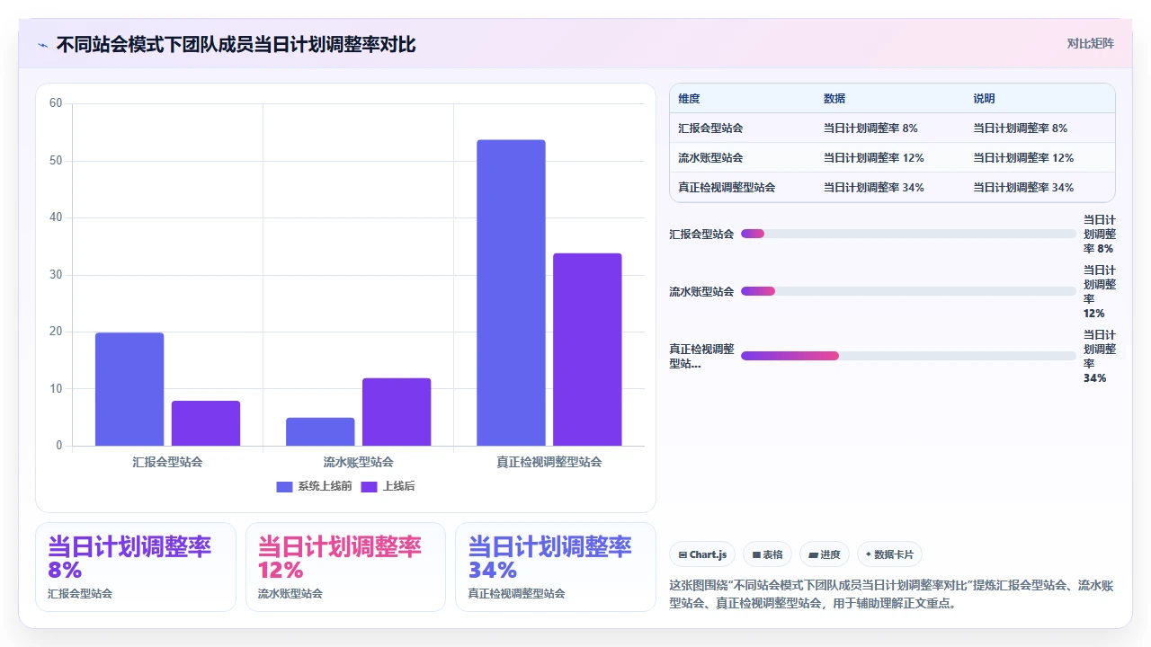The width and height of the screenshot is (1151, 647).
Task: Open the 8% 汇报会型站会 data card
Action: (x=136, y=567)
